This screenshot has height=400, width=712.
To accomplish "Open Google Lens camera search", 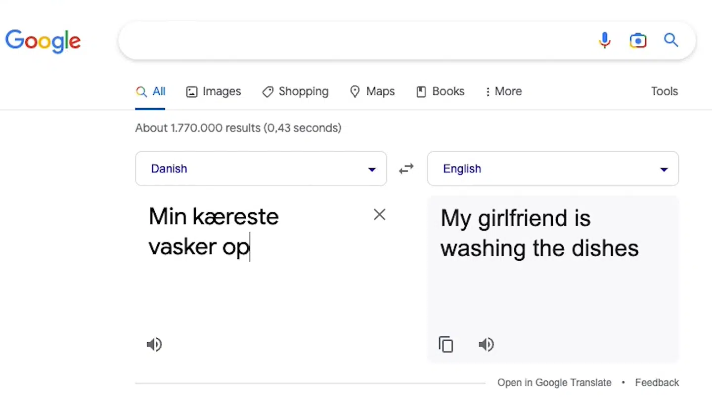I will tap(638, 40).
